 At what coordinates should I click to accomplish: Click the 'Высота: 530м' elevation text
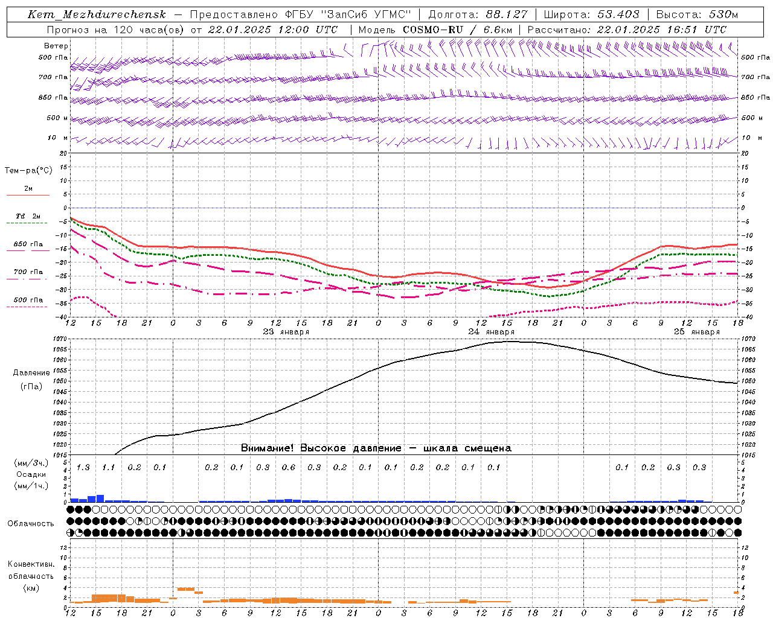tap(697, 14)
